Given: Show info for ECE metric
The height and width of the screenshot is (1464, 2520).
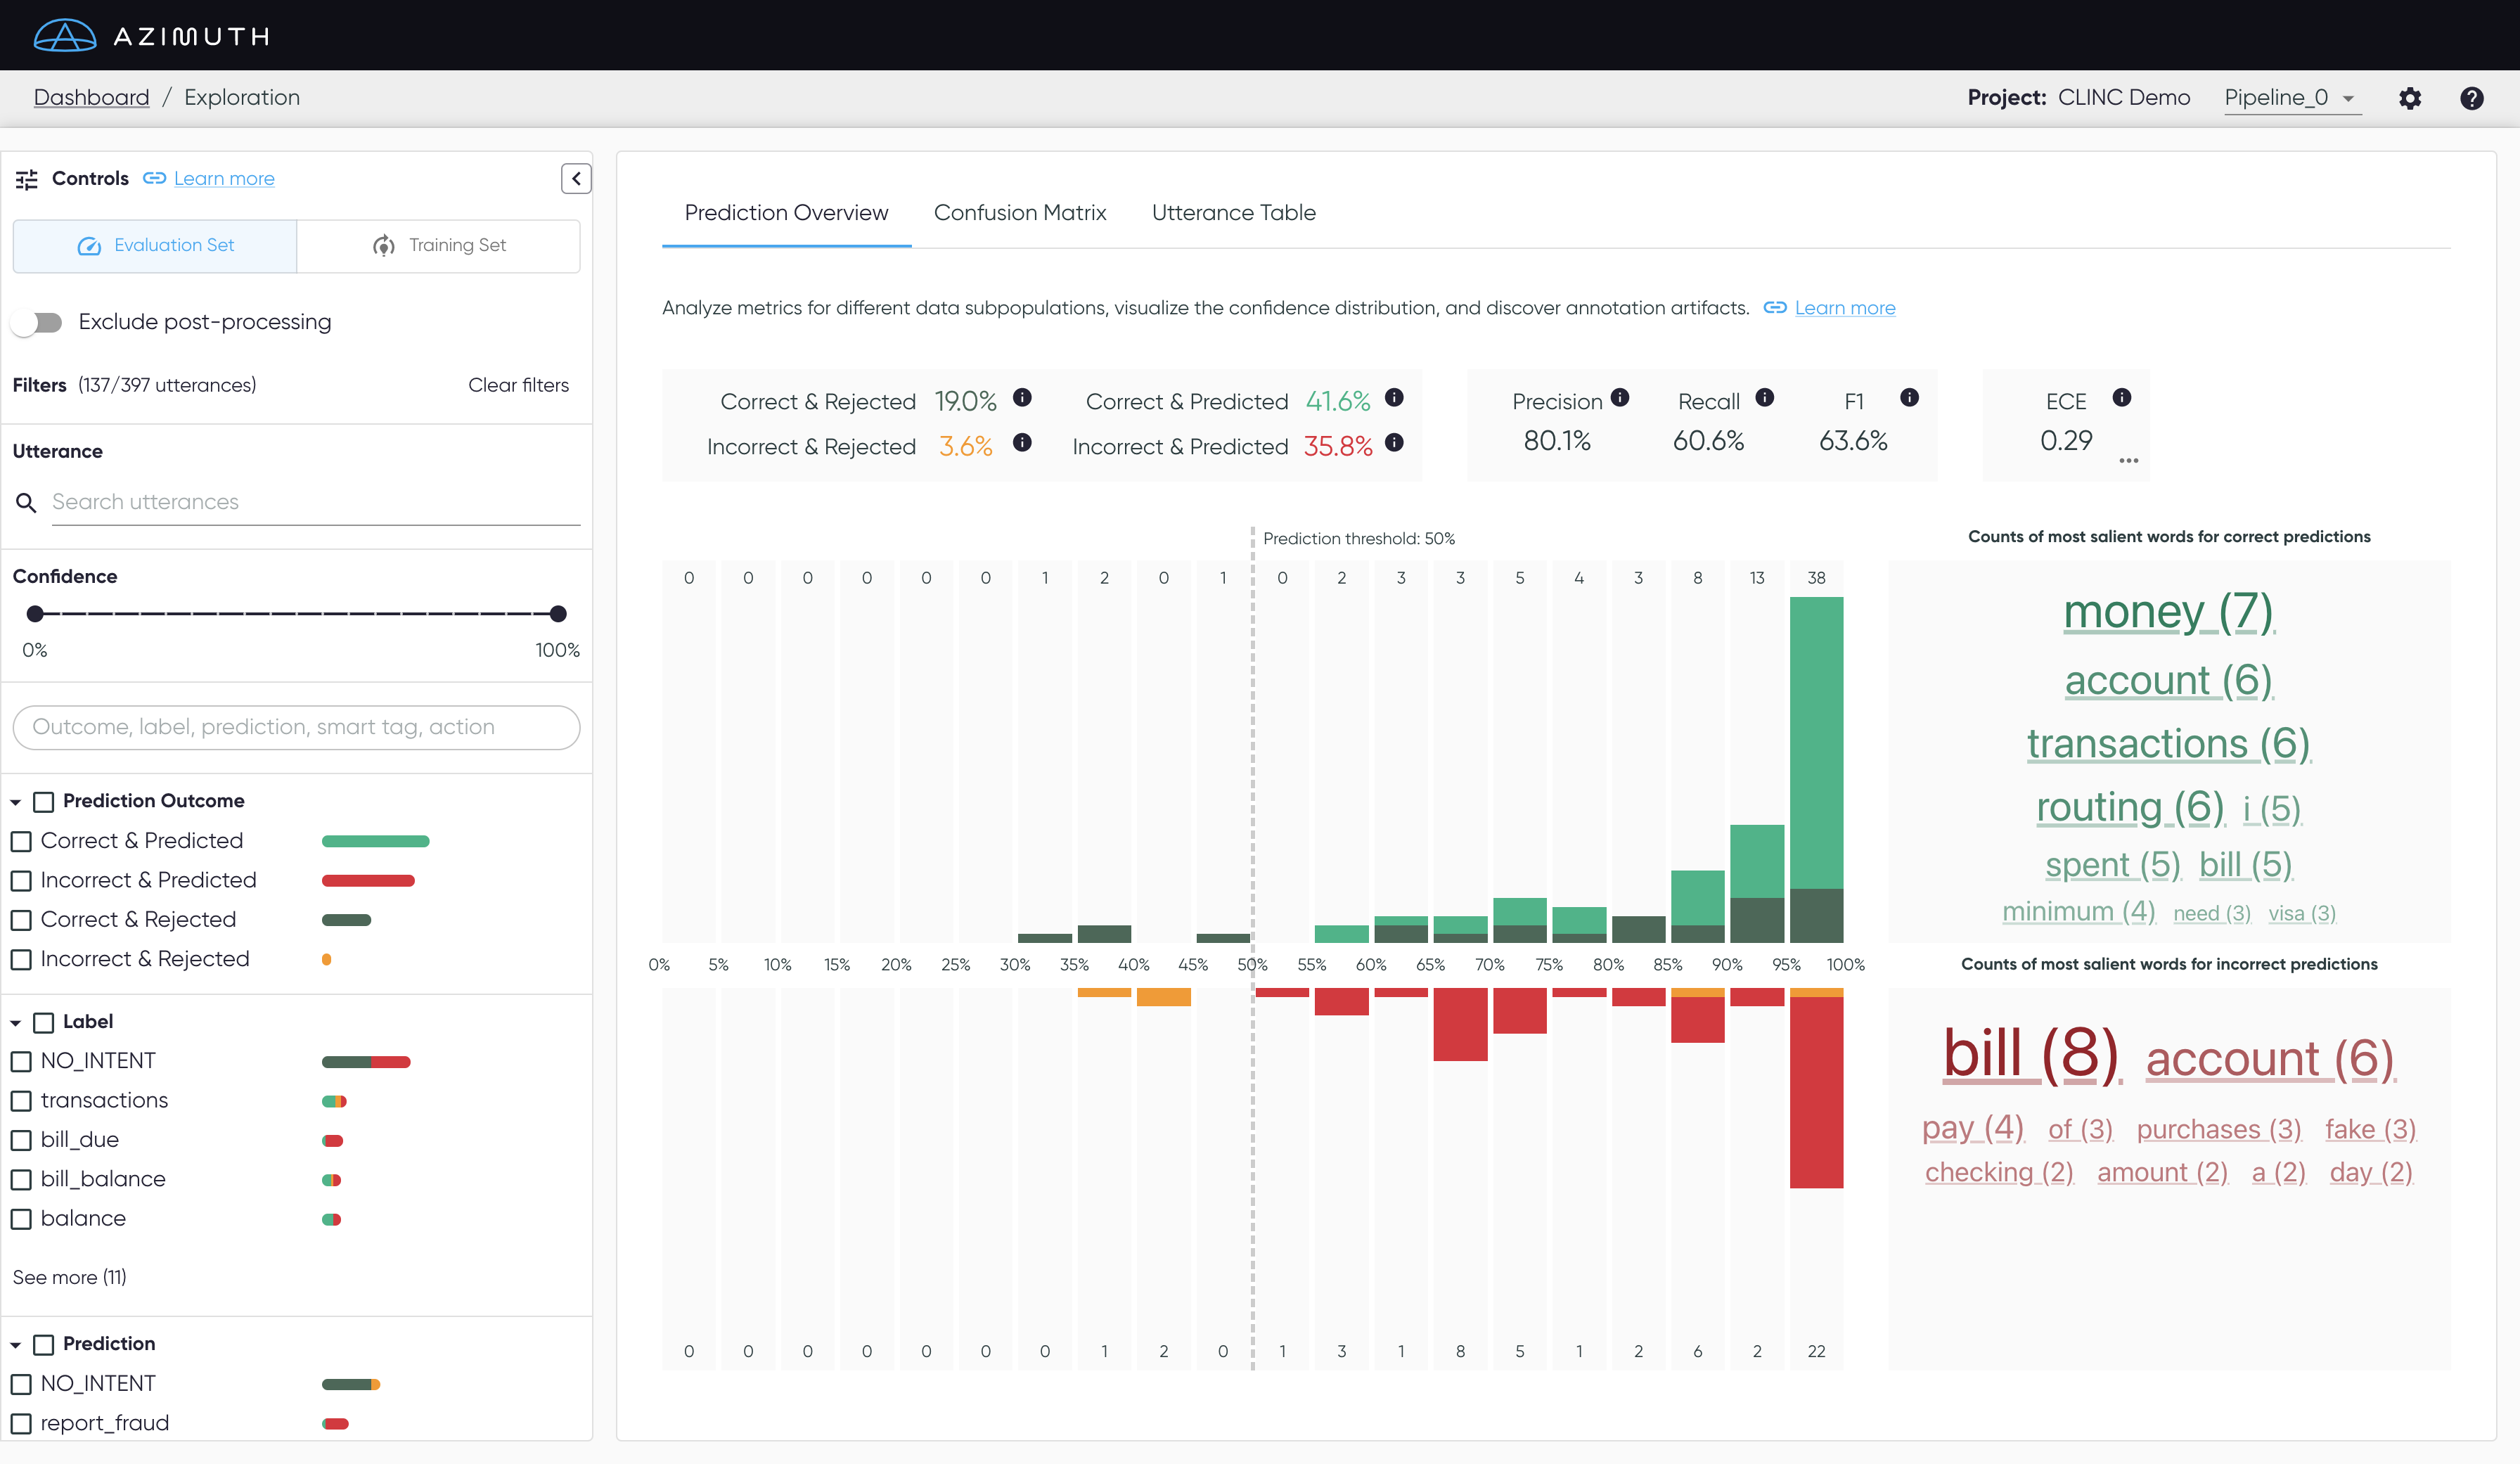Looking at the screenshot, I should 2121,398.
